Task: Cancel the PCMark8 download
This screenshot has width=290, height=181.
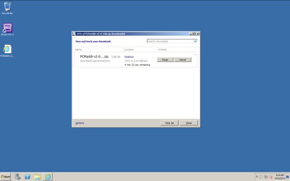Action: coord(183,60)
